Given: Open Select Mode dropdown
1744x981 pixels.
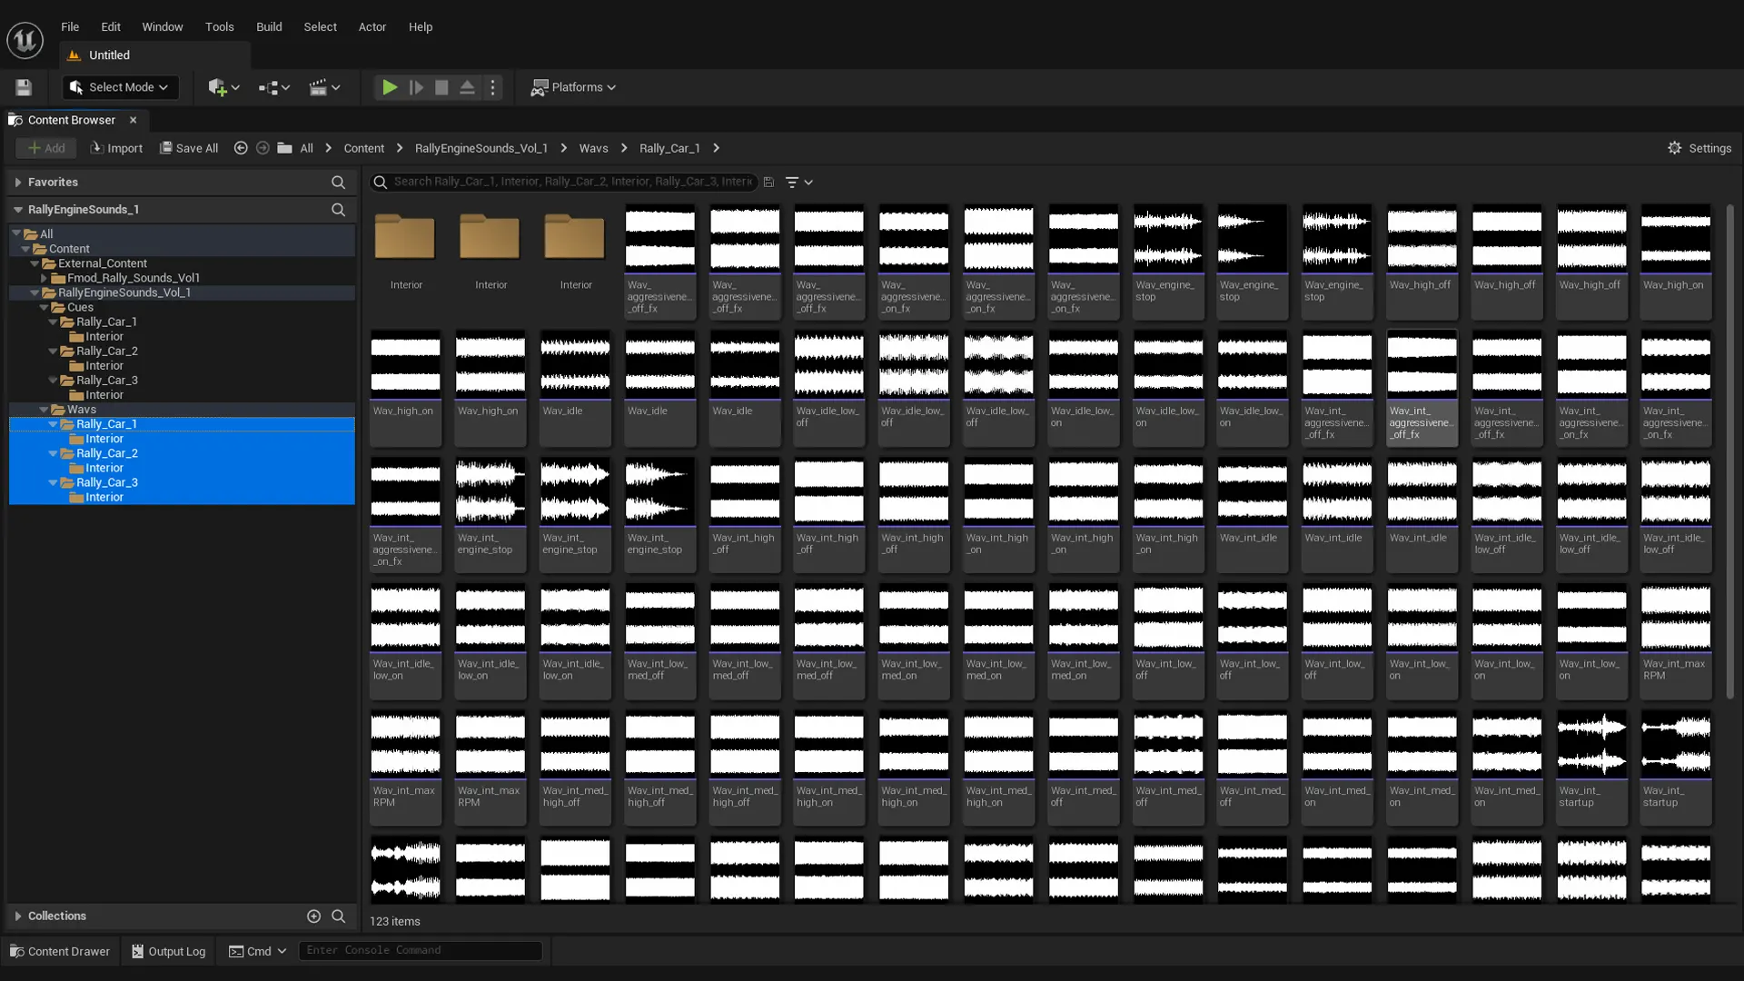Looking at the screenshot, I should pos(120,87).
